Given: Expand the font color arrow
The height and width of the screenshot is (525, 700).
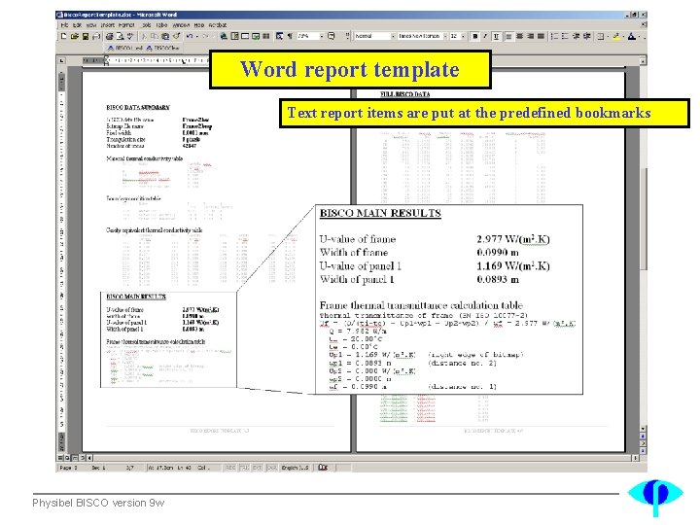Looking at the screenshot, I should (x=640, y=36).
